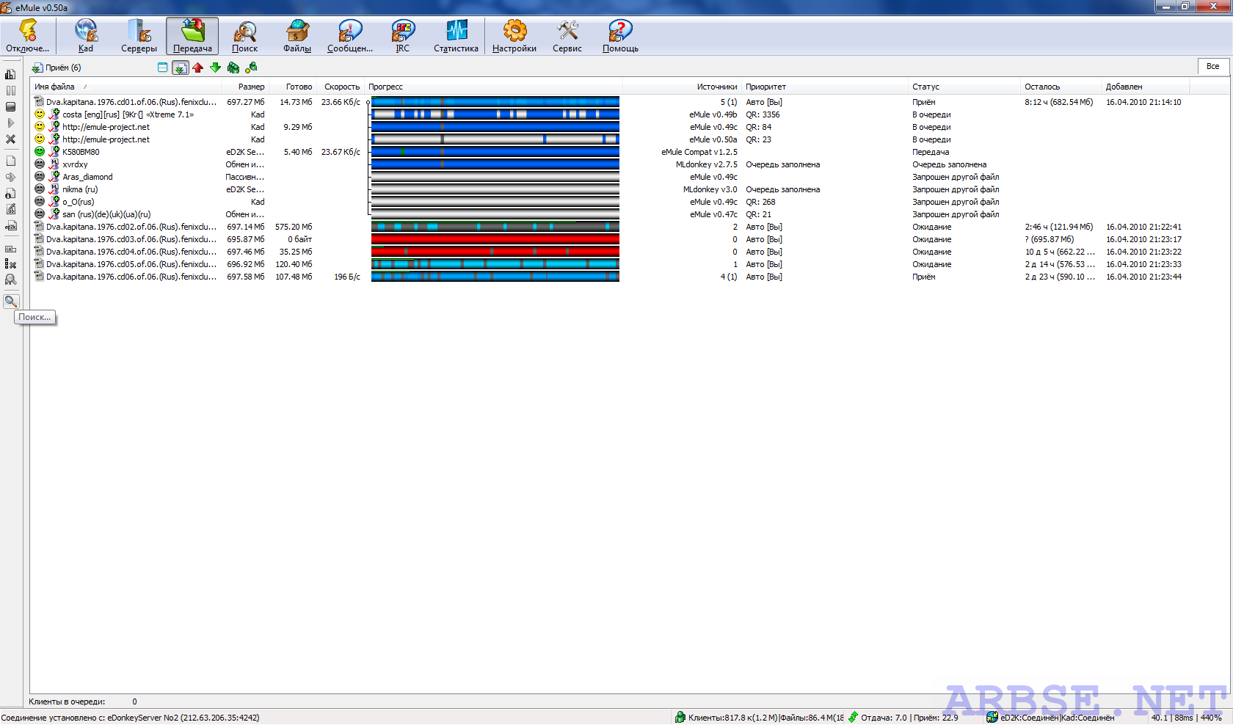Switch to on-queue clients view

point(233,68)
